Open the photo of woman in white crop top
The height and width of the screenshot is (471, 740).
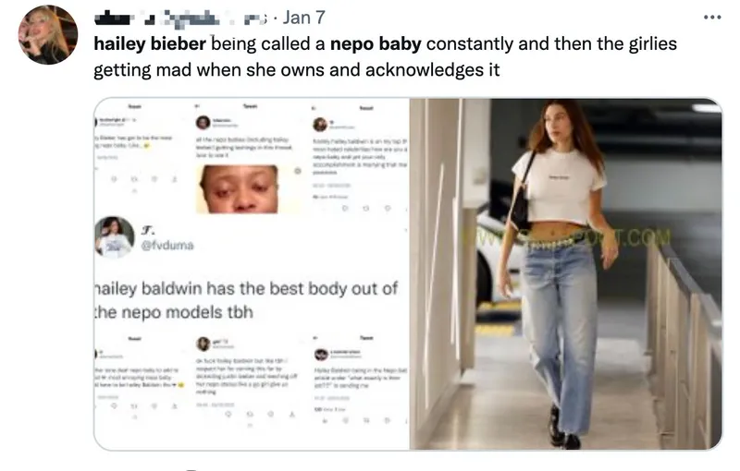tap(566, 273)
